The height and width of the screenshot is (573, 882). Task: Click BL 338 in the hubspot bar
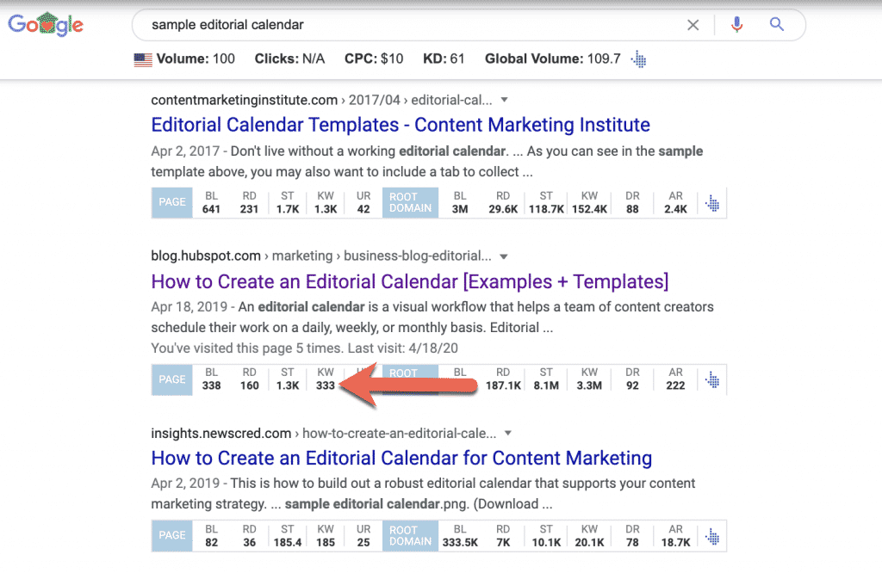pyautogui.click(x=212, y=379)
